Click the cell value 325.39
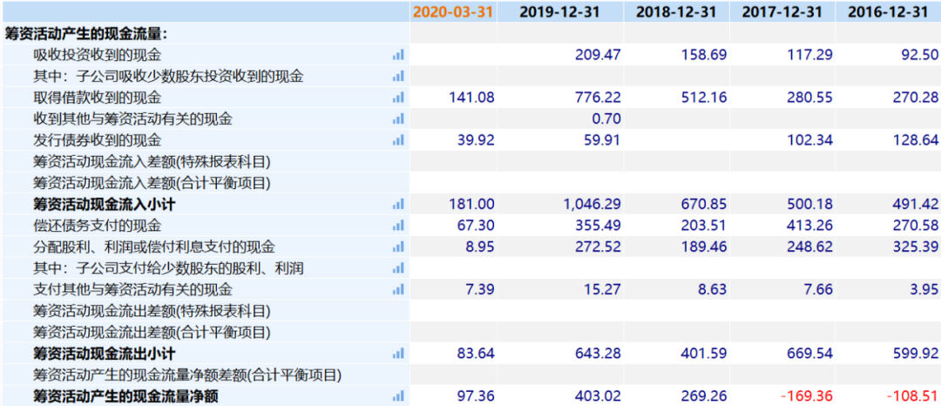This screenshot has height=406, width=941. pyautogui.click(x=915, y=247)
